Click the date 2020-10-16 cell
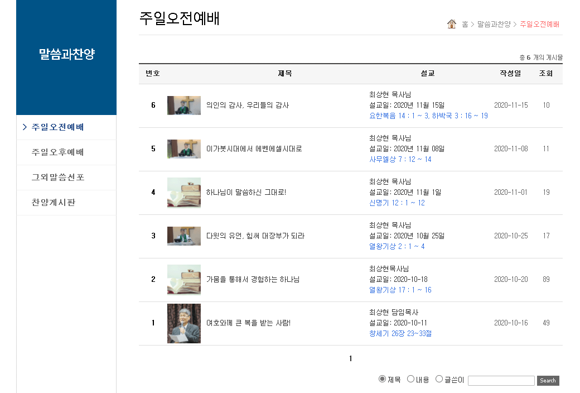580x393 pixels. click(511, 323)
